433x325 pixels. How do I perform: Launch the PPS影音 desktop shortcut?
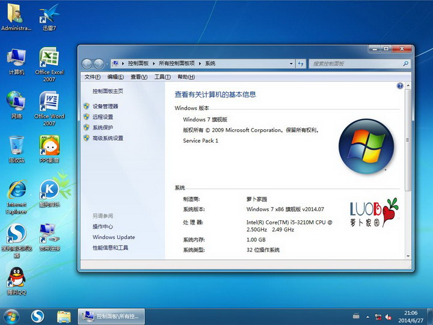(49, 149)
